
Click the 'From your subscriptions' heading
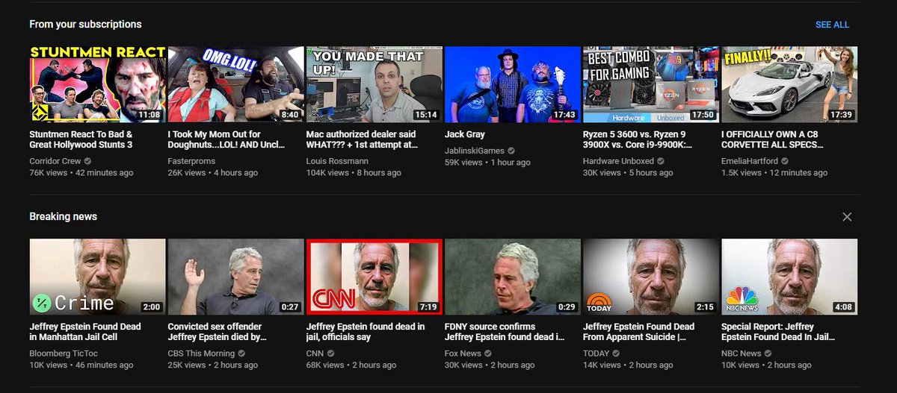click(85, 25)
